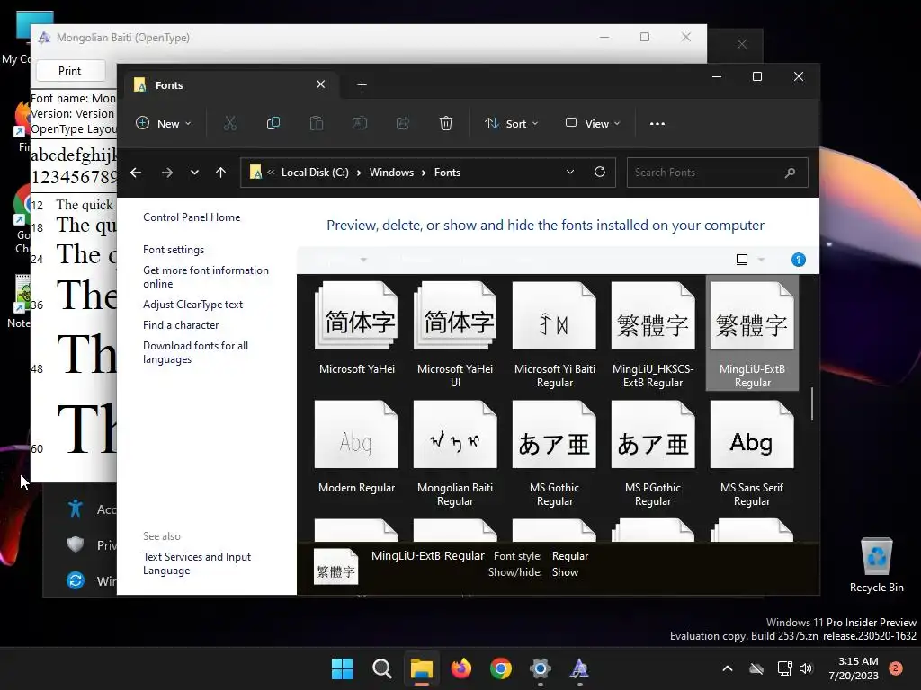921x690 pixels.
Task: Open recent locations chevron
Action: (x=194, y=172)
